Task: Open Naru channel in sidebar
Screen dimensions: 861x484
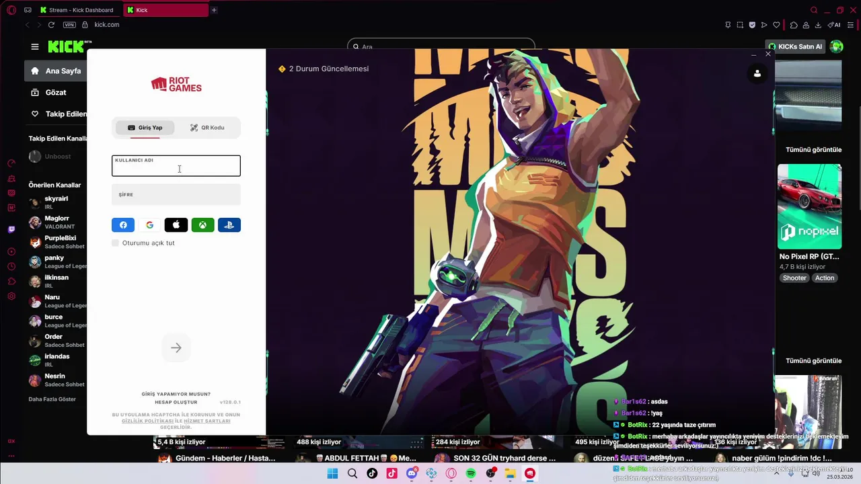Action: click(x=57, y=301)
